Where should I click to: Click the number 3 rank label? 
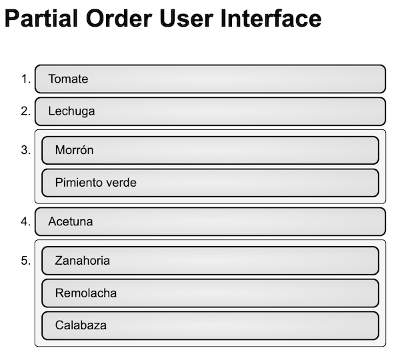[26, 150]
